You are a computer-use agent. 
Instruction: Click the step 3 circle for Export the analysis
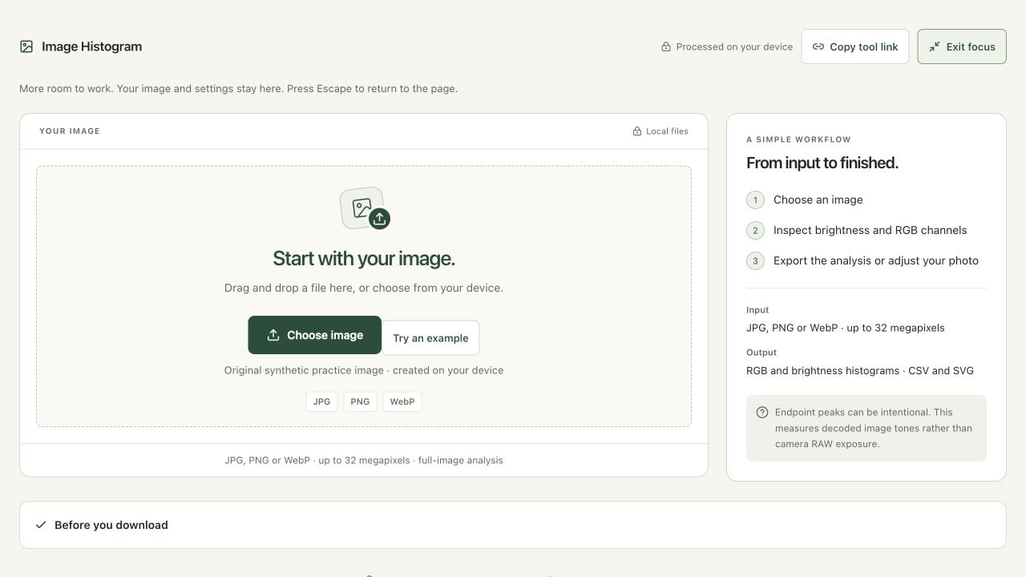click(755, 261)
